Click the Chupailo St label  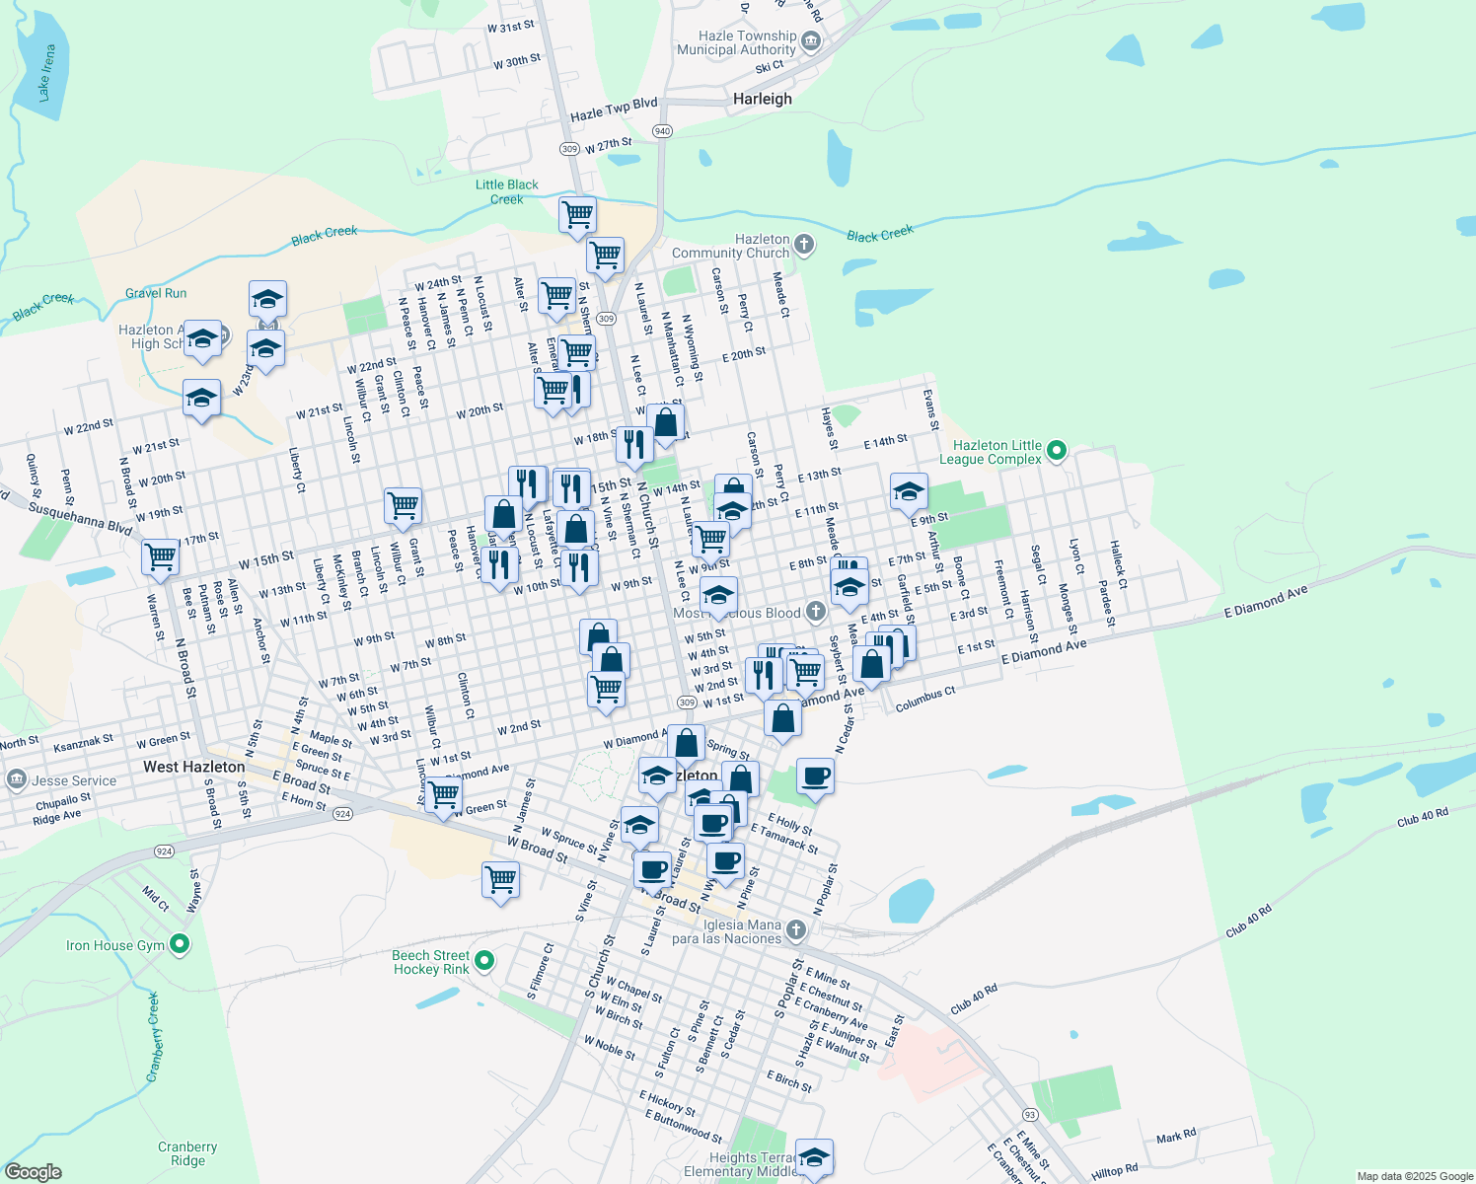[x=63, y=801]
